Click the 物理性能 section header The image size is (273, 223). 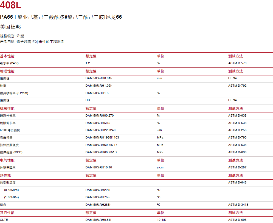pos(7,71)
